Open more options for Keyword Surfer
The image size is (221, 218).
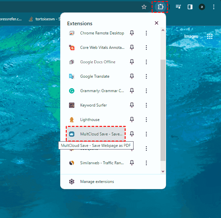pos(146,105)
